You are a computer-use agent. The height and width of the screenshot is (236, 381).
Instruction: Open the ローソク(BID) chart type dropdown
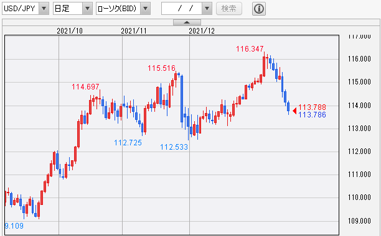[145, 9]
